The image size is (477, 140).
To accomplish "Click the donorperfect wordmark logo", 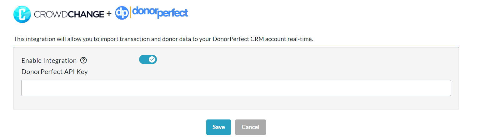I will point(160,13).
